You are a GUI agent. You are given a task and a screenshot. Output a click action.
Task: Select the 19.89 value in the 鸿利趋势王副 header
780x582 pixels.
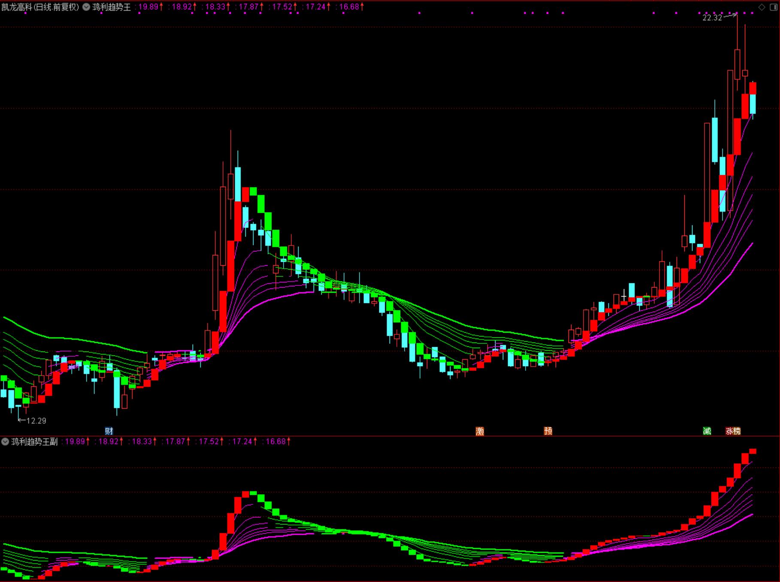(75, 442)
